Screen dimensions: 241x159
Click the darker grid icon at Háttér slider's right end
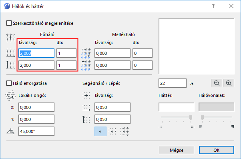point(193,127)
